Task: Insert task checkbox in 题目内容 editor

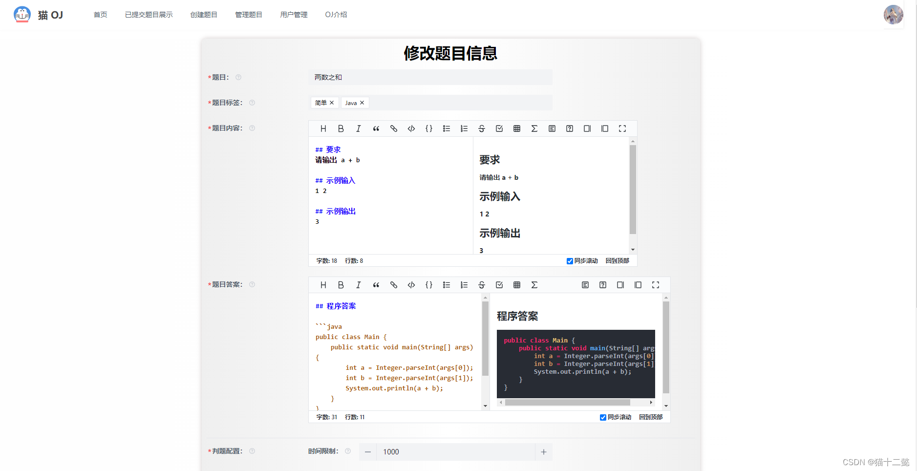Action: pyautogui.click(x=499, y=128)
